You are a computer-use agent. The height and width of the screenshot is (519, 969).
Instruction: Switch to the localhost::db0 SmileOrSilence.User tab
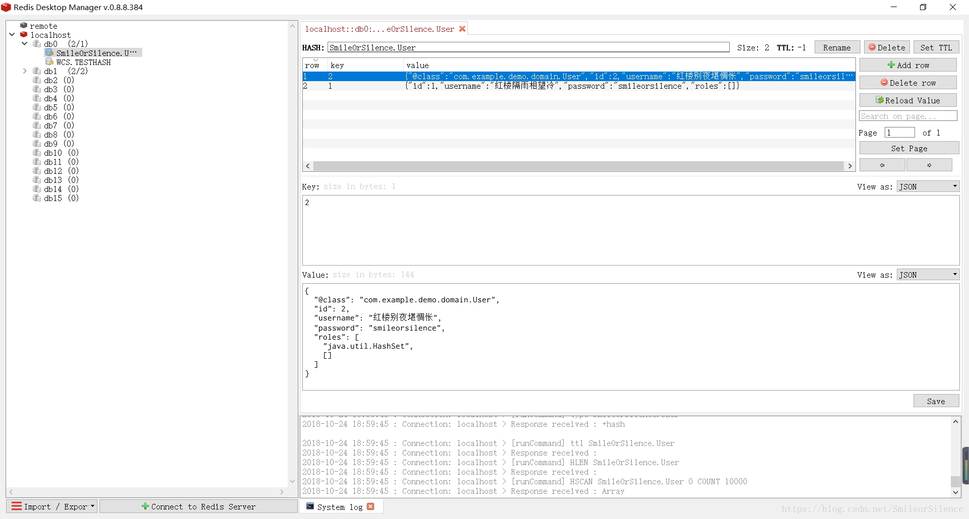tap(384, 29)
